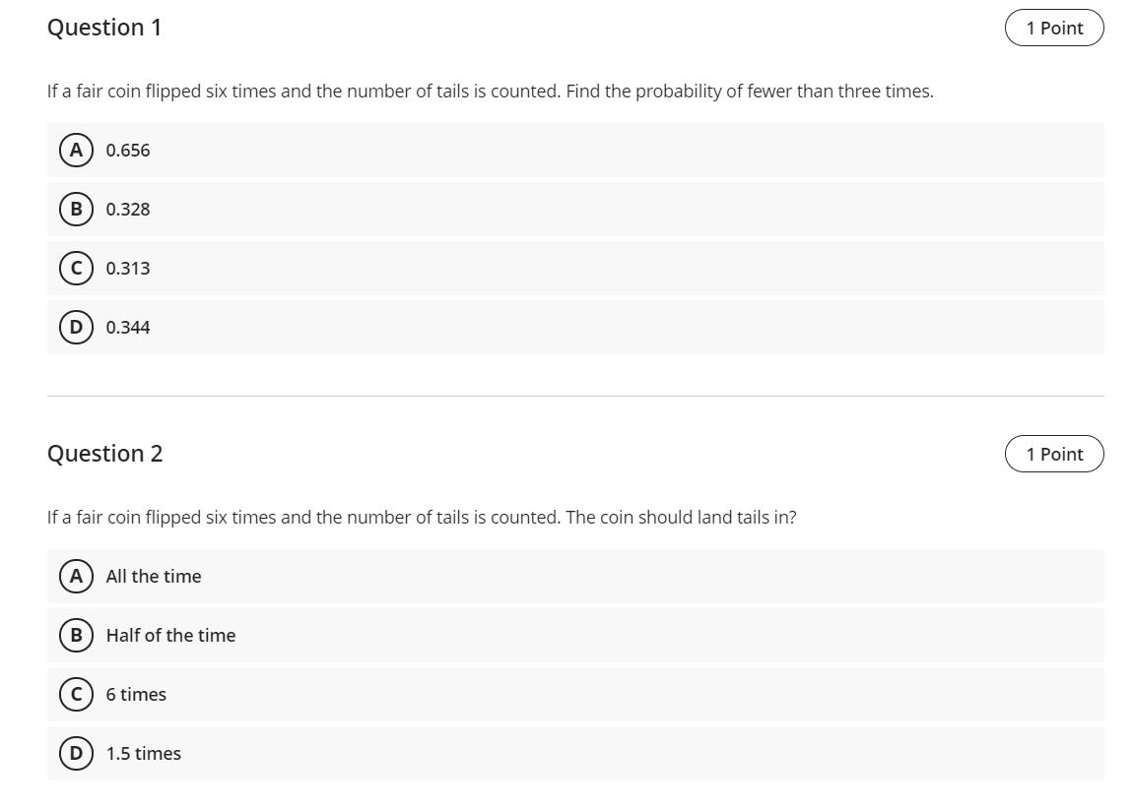The width and height of the screenshot is (1132, 809).
Task: Click the circled A icon in Question 2
Action: (x=75, y=576)
